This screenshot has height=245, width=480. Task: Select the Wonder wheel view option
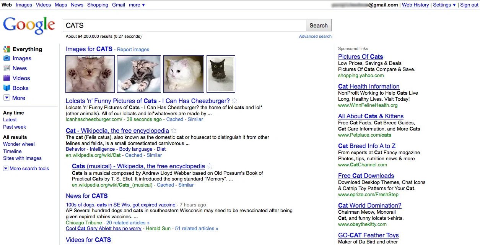click(19, 144)
